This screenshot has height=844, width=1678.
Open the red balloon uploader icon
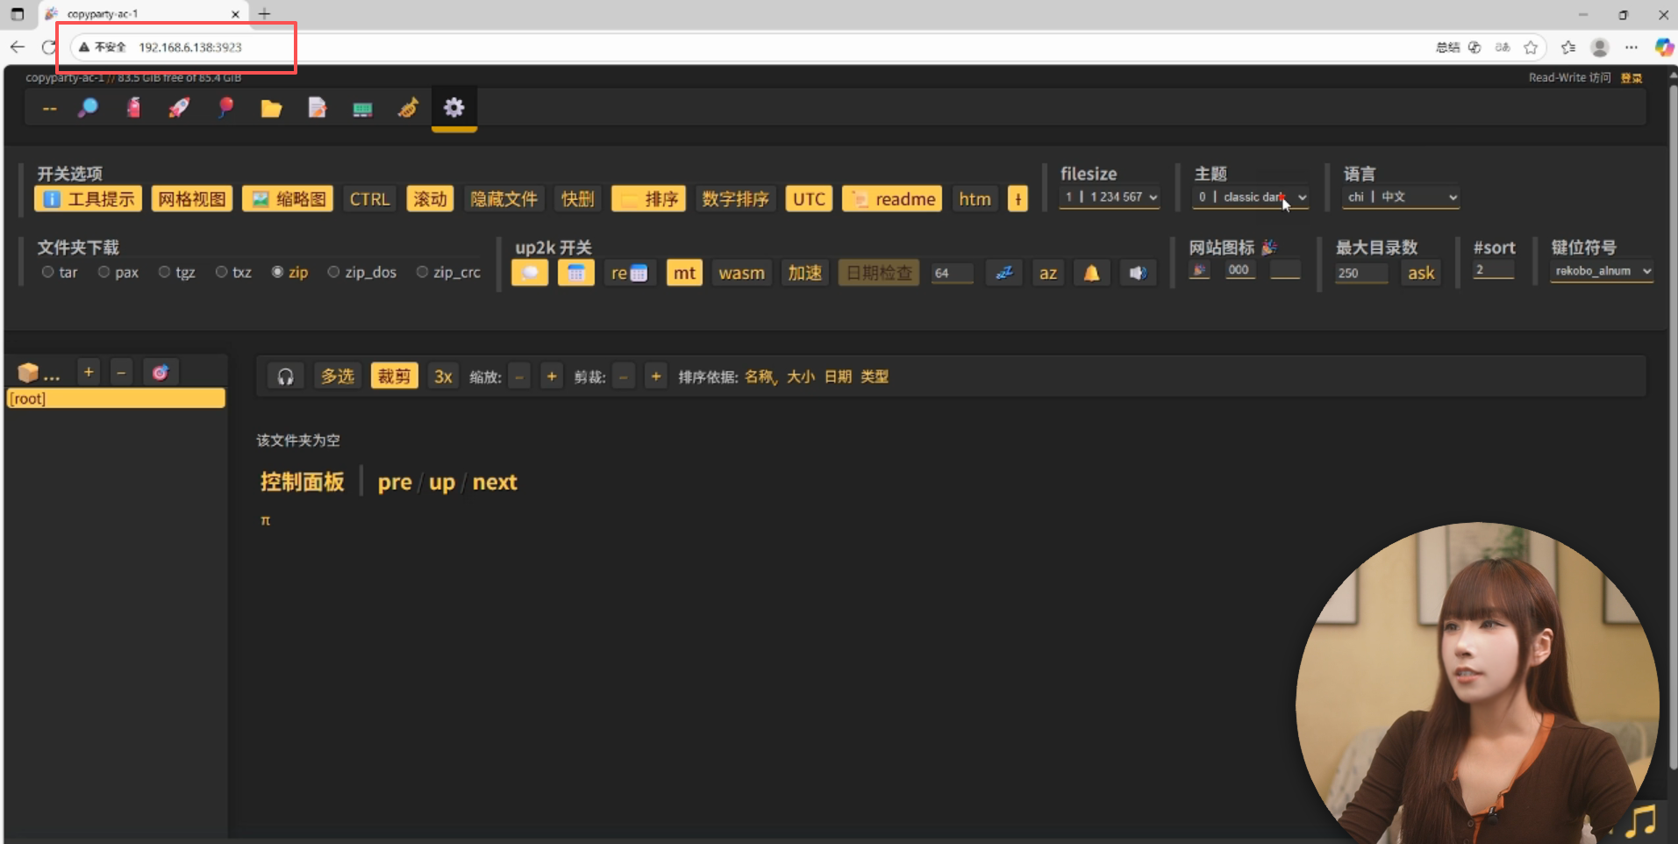225,108
